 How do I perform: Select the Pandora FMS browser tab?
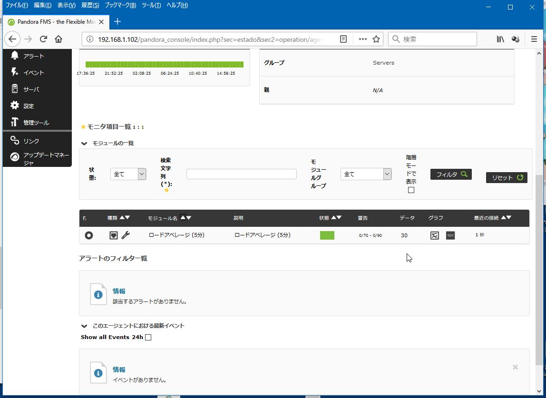click(56, 21)
